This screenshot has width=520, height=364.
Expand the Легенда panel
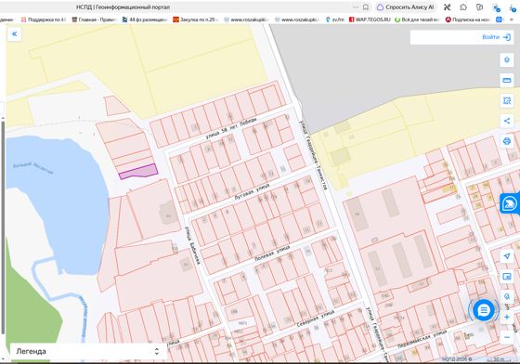tap(88, 351)
